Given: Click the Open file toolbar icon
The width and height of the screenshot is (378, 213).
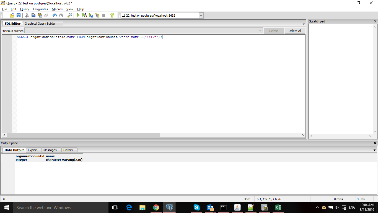Looking at the screenshot, I should coord(12,16).
